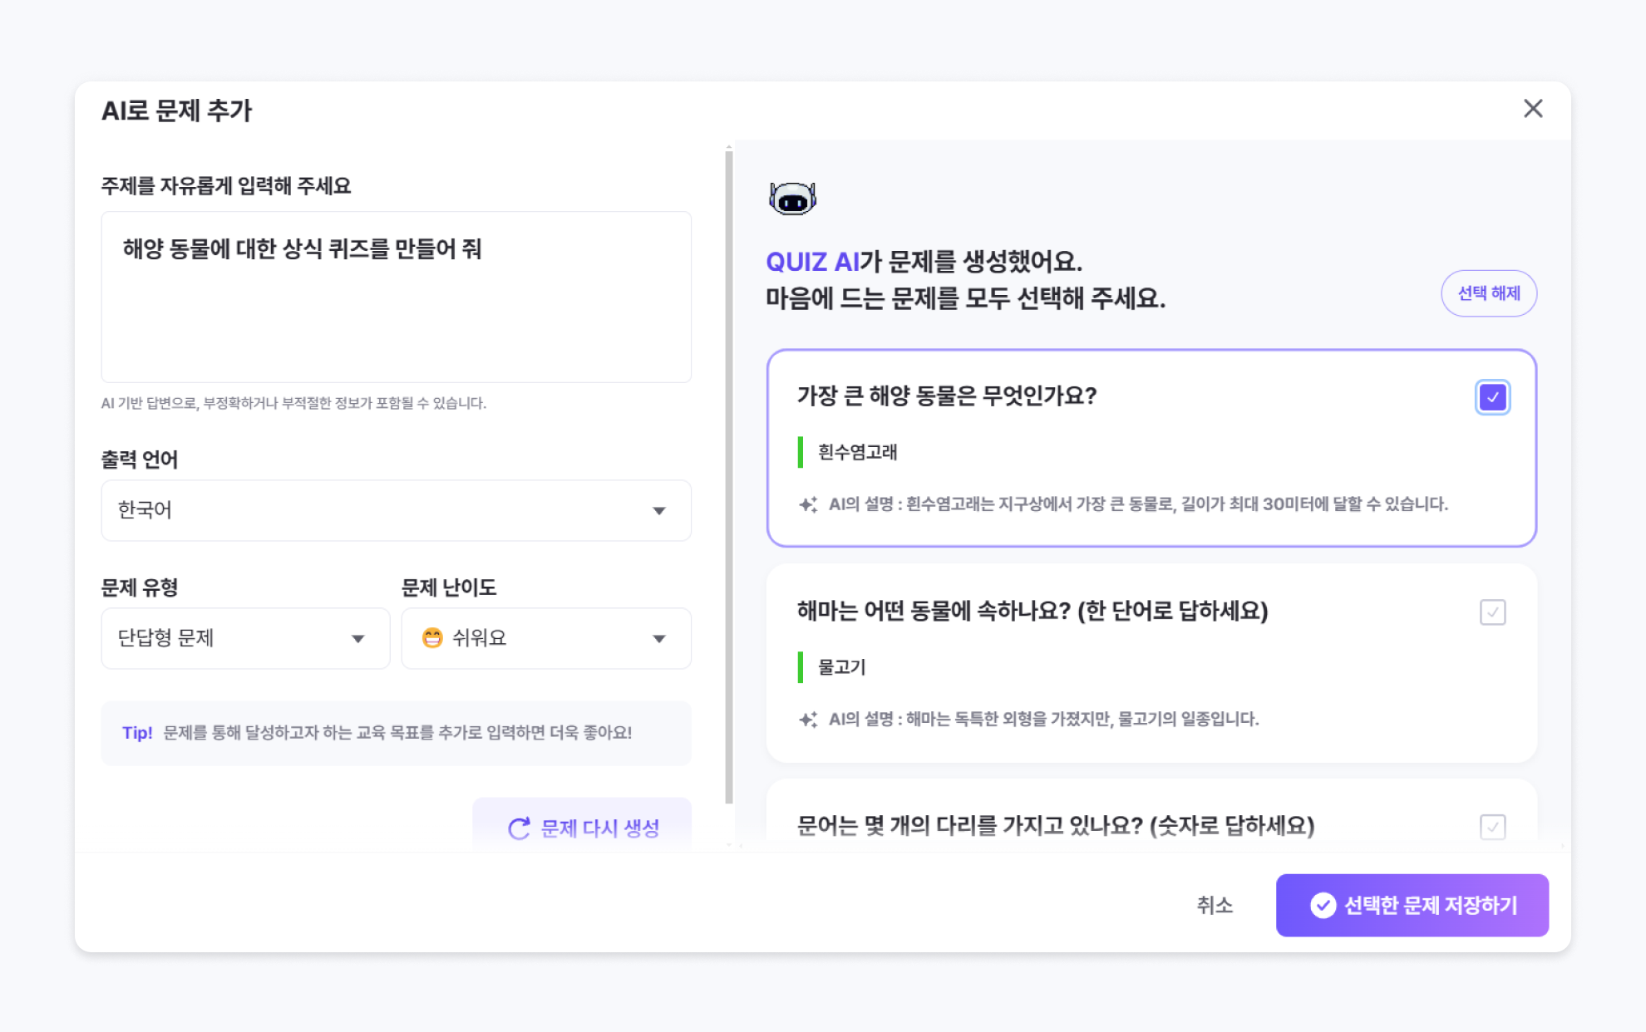Click the topic text input area

coord(396,297)
